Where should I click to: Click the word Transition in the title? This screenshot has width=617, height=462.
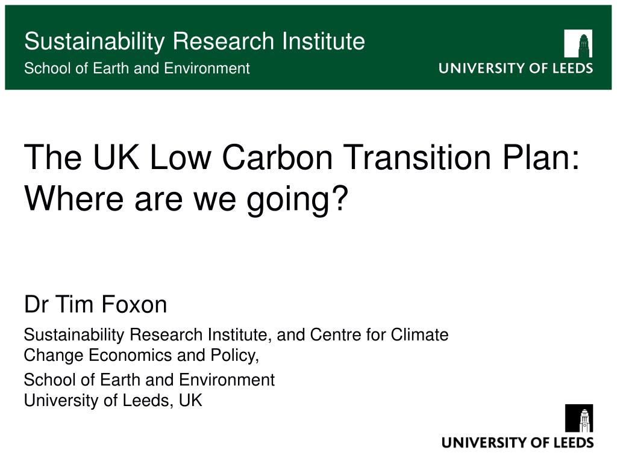pyautogui.click(x=417, y=157)
